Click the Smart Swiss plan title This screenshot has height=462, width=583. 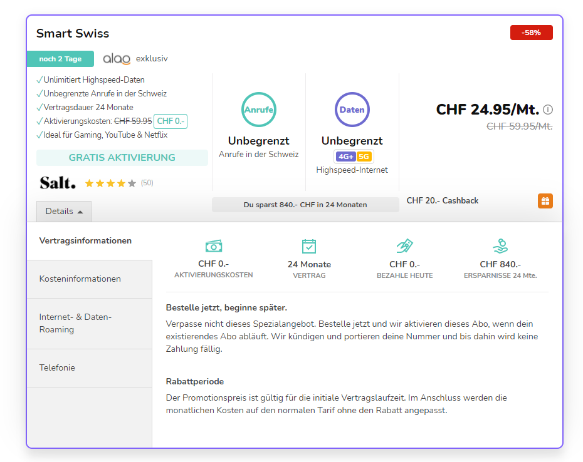[x=73, y=33]
